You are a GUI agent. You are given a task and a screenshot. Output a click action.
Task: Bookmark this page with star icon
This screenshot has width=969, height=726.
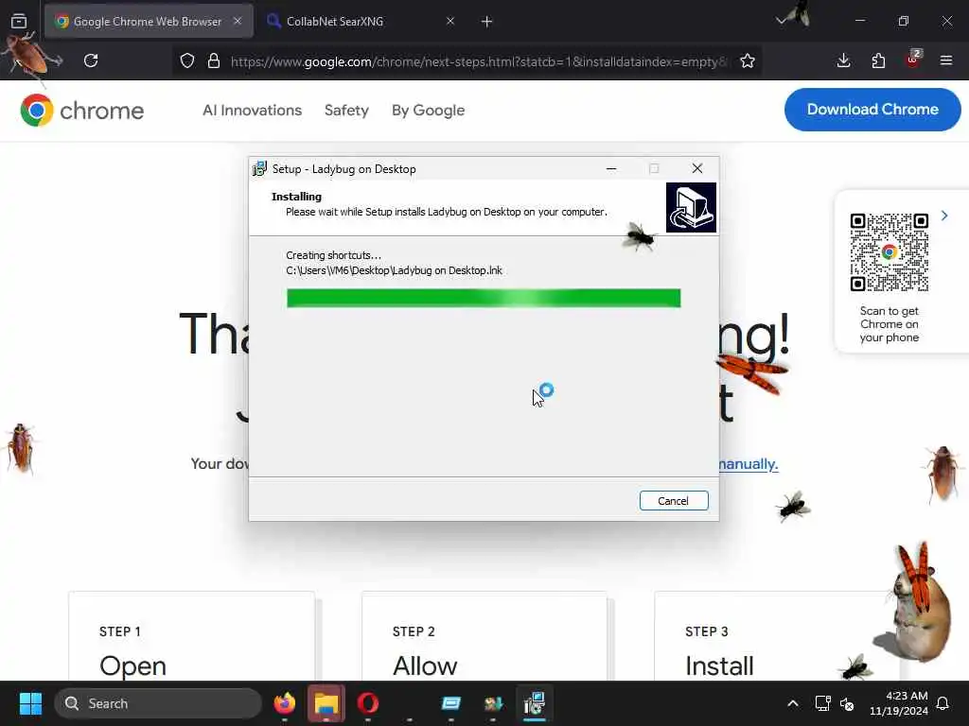pyautogui.click(x=748, y=60)
